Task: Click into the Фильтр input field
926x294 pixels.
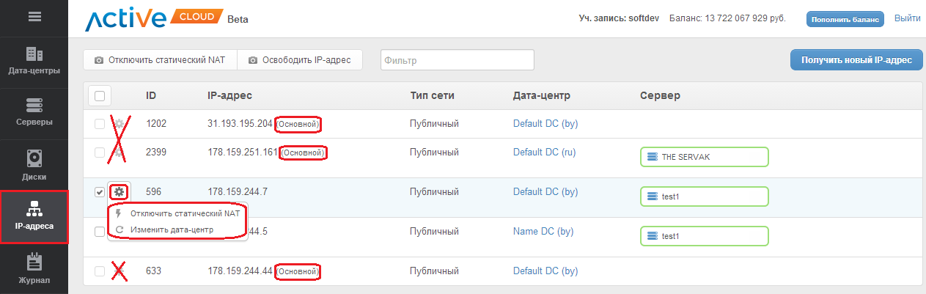Action: pyautogui.click(x=457, y=60)
